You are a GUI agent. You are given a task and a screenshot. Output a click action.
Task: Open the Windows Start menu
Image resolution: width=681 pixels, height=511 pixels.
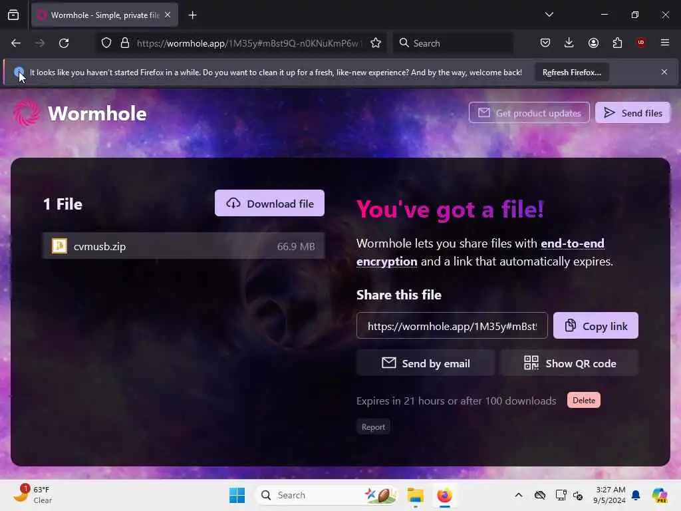237,495
